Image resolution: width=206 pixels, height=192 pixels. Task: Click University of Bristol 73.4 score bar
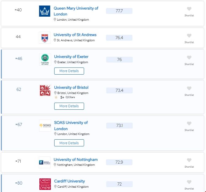click(119, 90)
